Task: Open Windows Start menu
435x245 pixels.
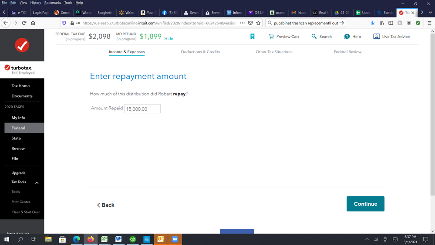Action: pyautogui.click(x=7, y=239)
